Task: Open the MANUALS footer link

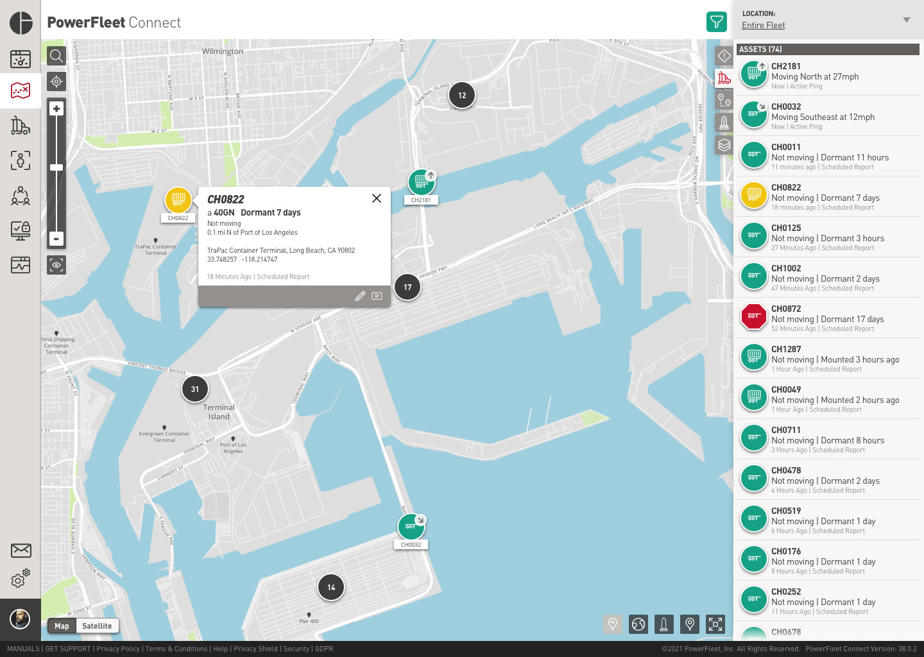Action: pos(23,649)
